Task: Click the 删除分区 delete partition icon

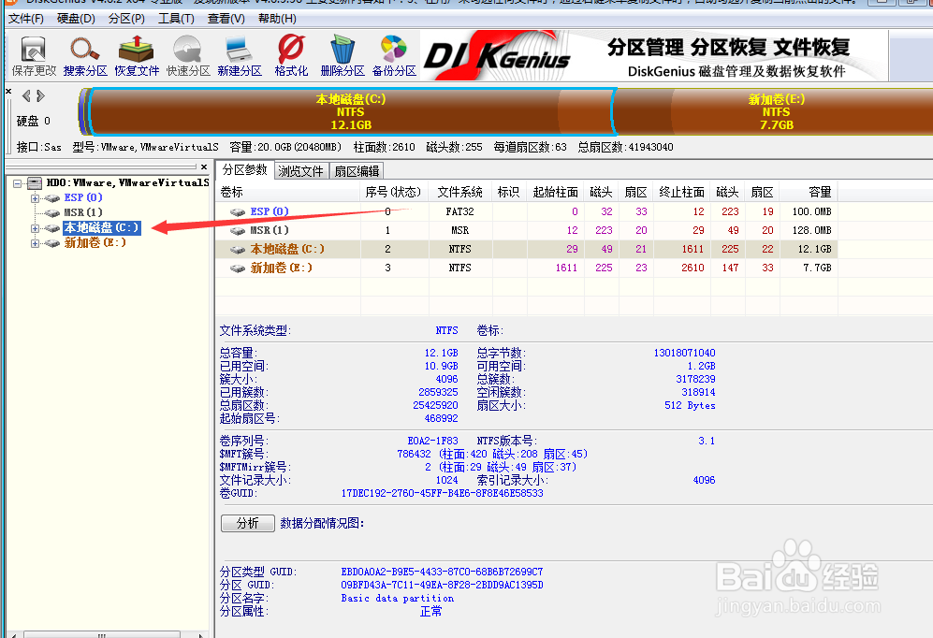Action: [x=343, y=56]
